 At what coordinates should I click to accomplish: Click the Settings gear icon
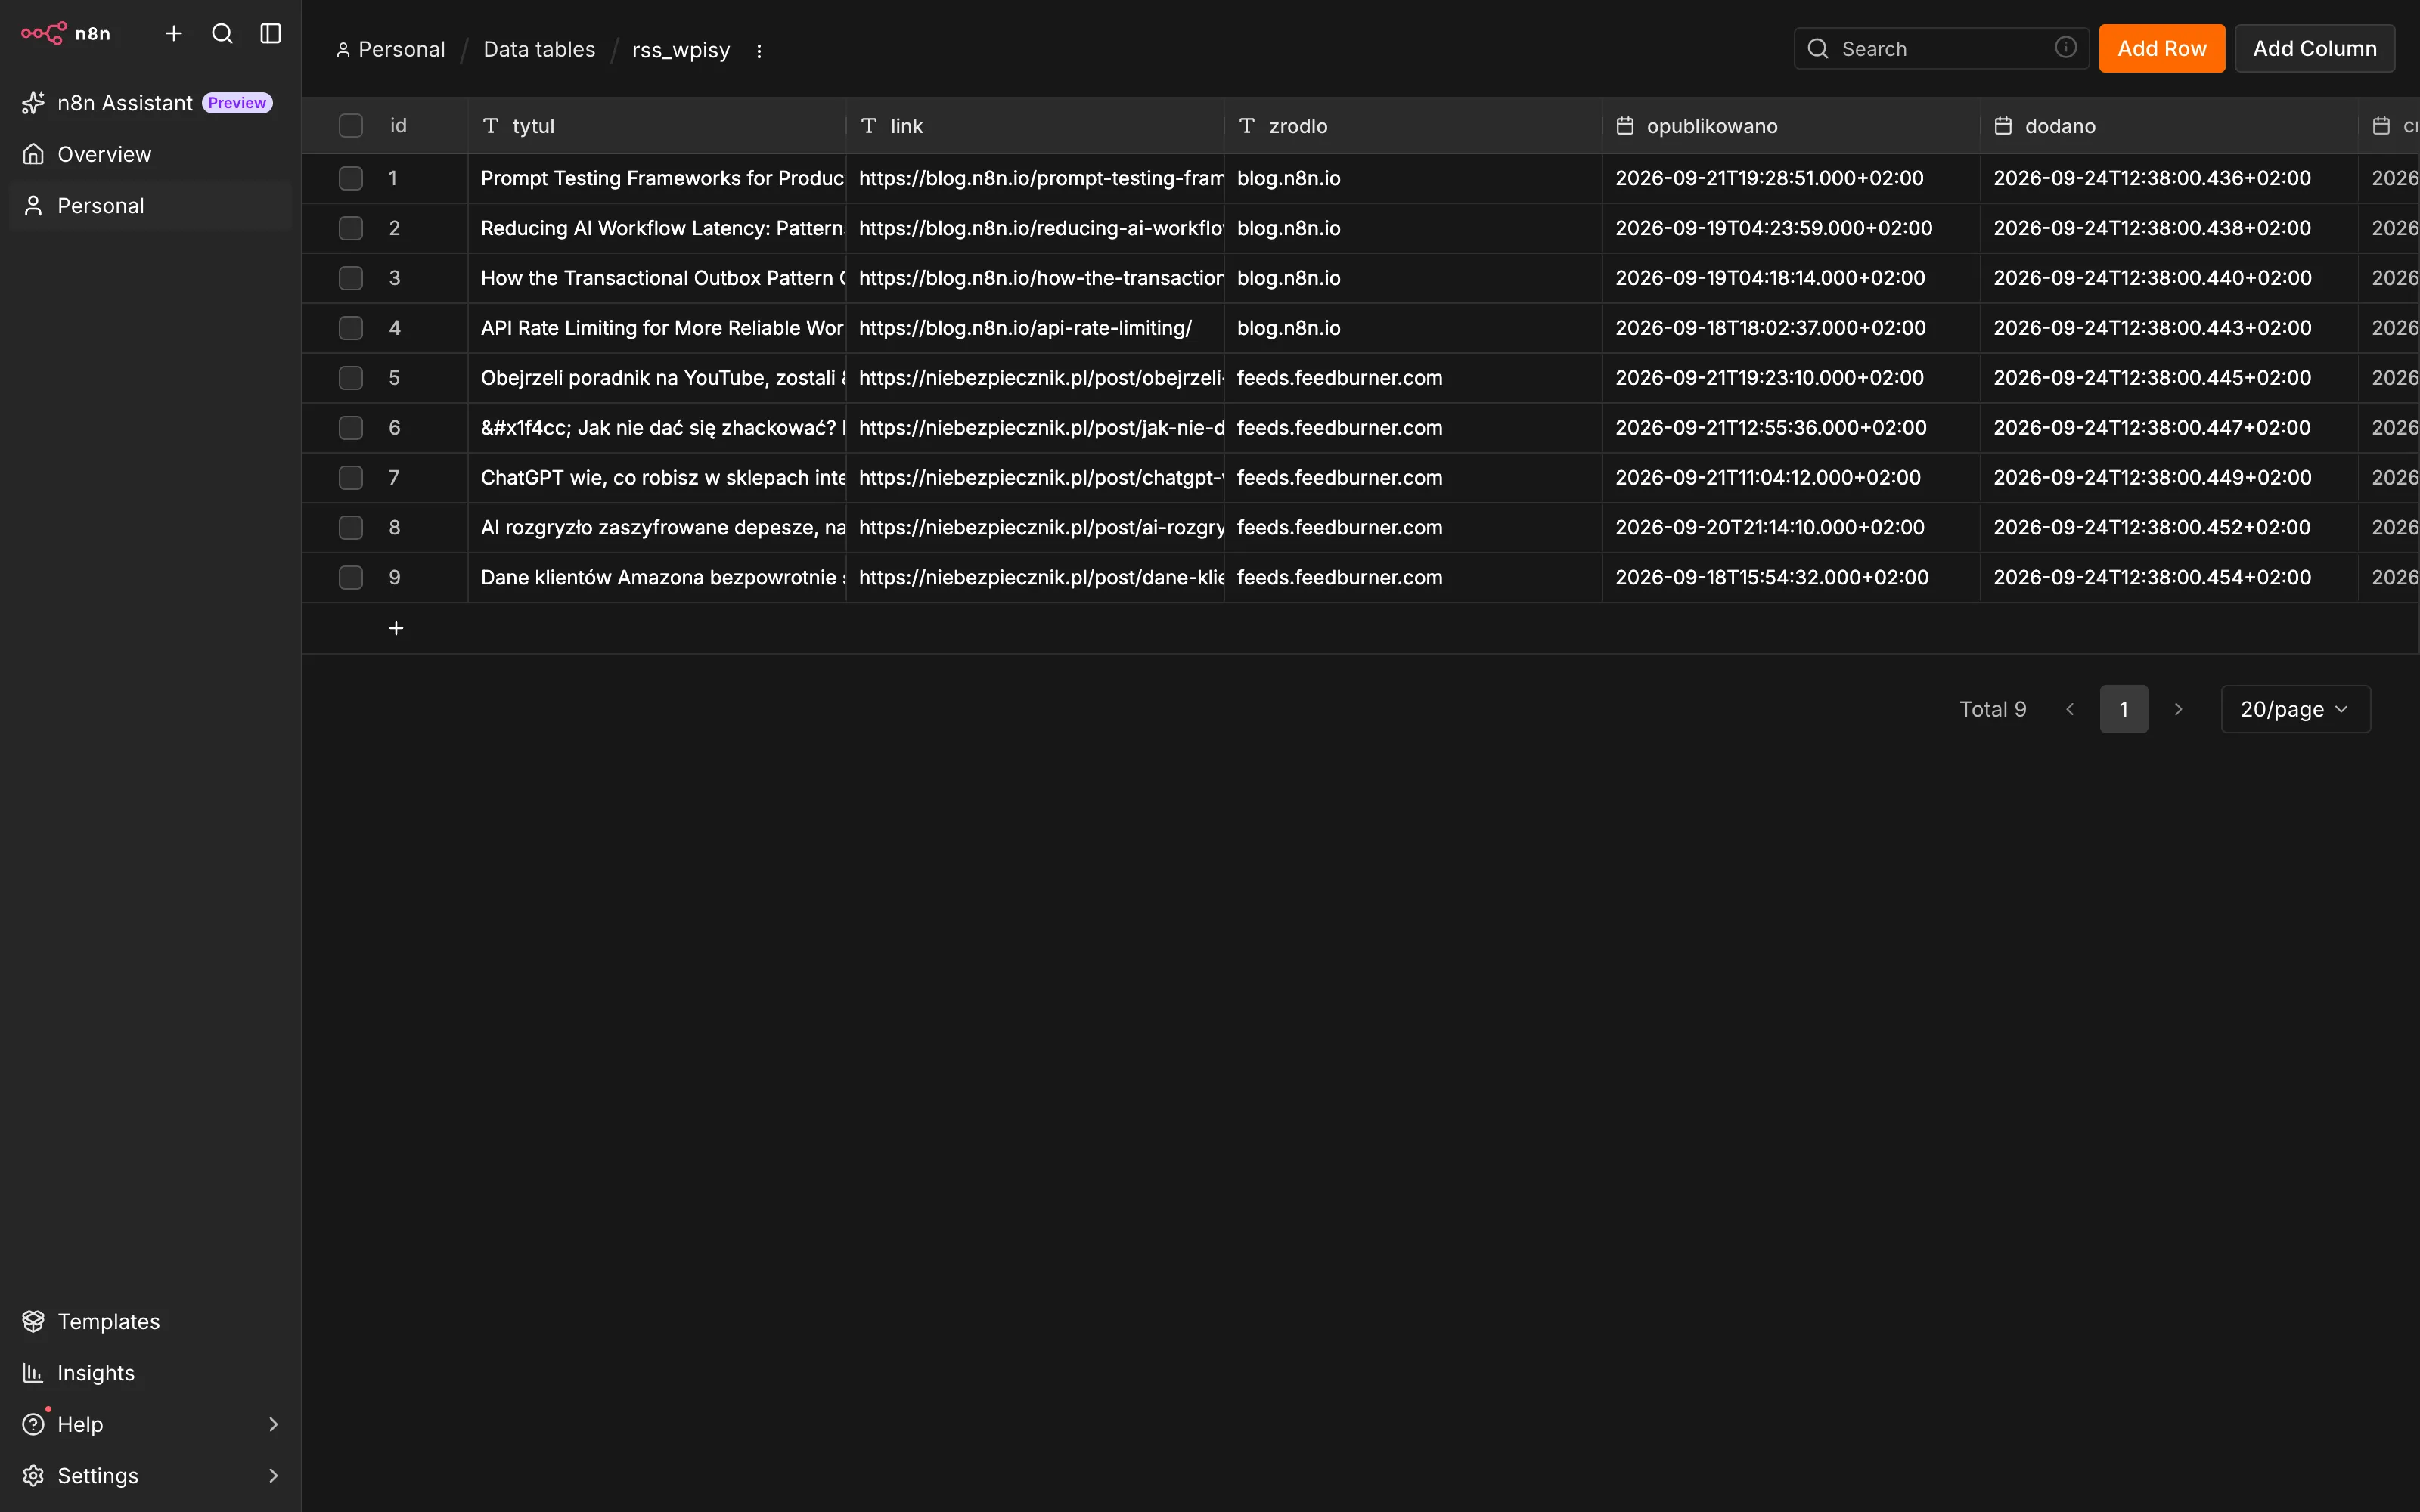pyautogui.click(x=33, y=1475)
